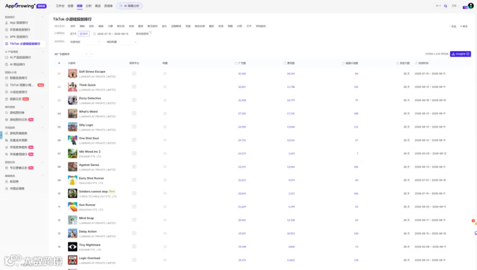The height and width of the screenshot is (270, 477).
Task: Open the 按广告数排序 sort dropdown
Action: coord(73,54)
